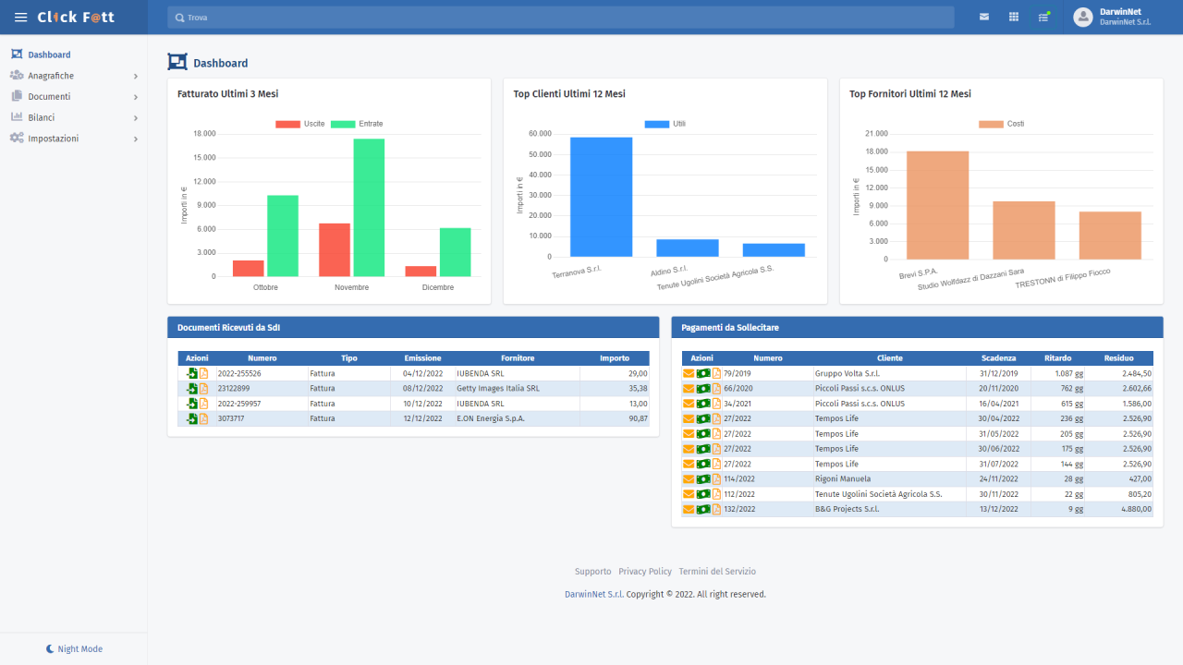This screenshot has height=665, width=1183.
Task: Sort received documents by Emissione column
Action: (x=422, y=358)
